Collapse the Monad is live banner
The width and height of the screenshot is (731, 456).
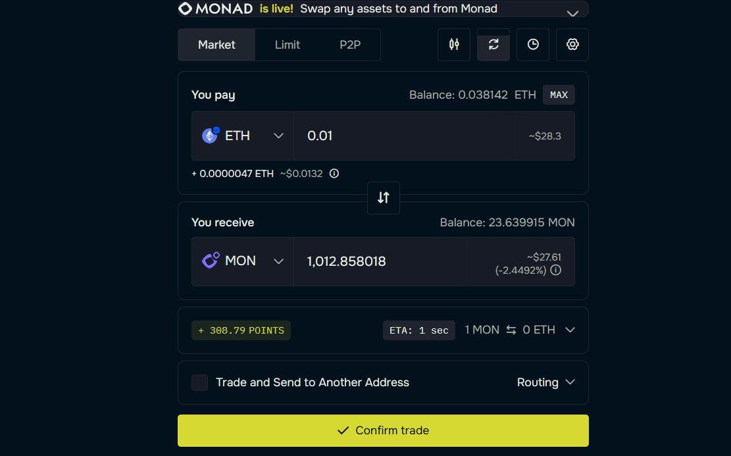click(x=572, y=13)
